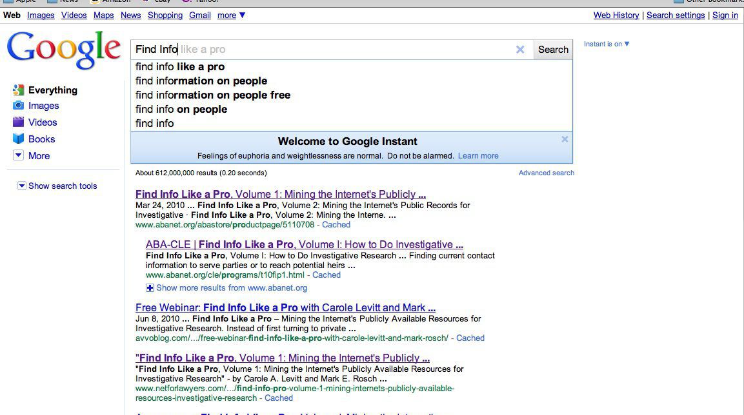
Task: Open the quoted netforlawyers 'Find Info Like a Pro' result
Action: 283,358
